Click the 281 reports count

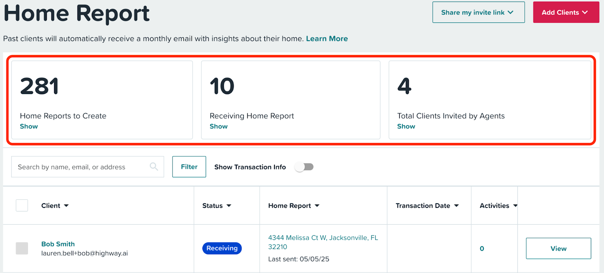pos(39,86)
